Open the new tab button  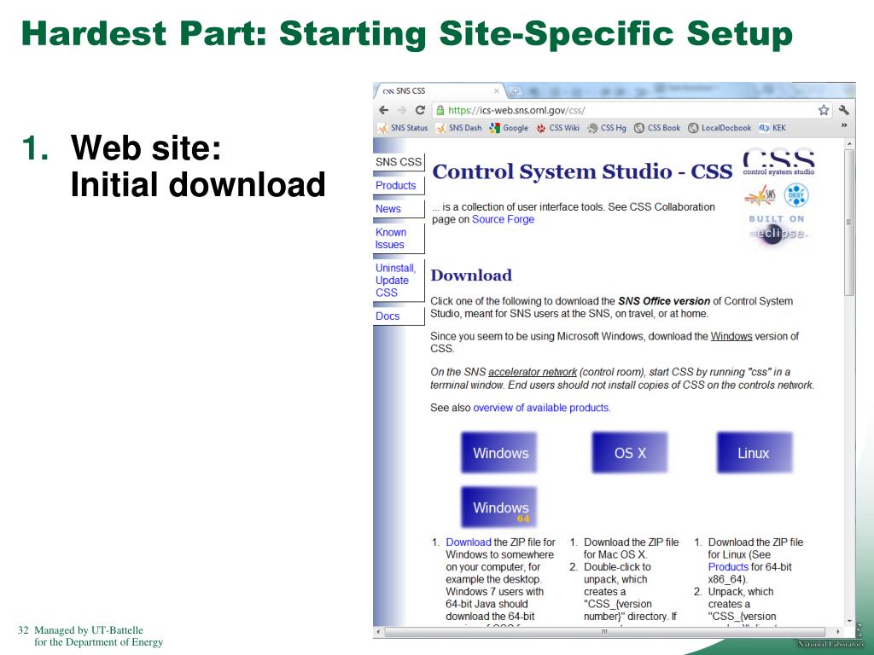[515, 91]
